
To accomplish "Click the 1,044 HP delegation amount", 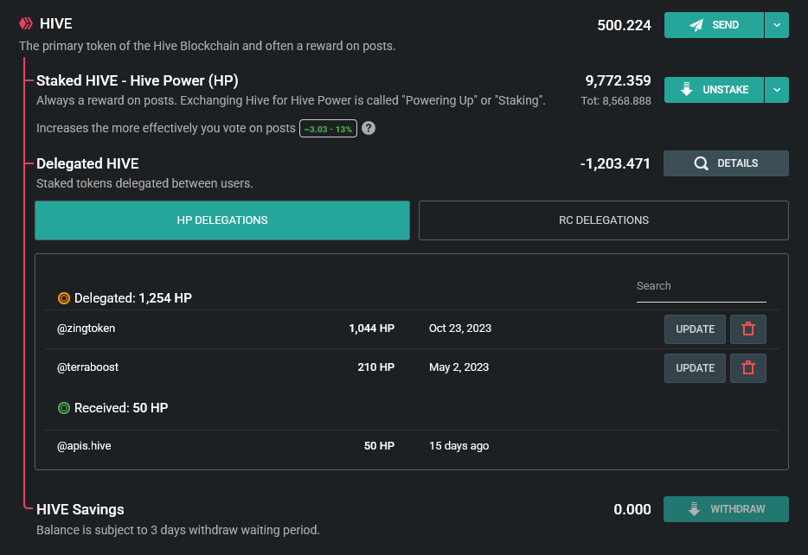I will tap(371, 329).
